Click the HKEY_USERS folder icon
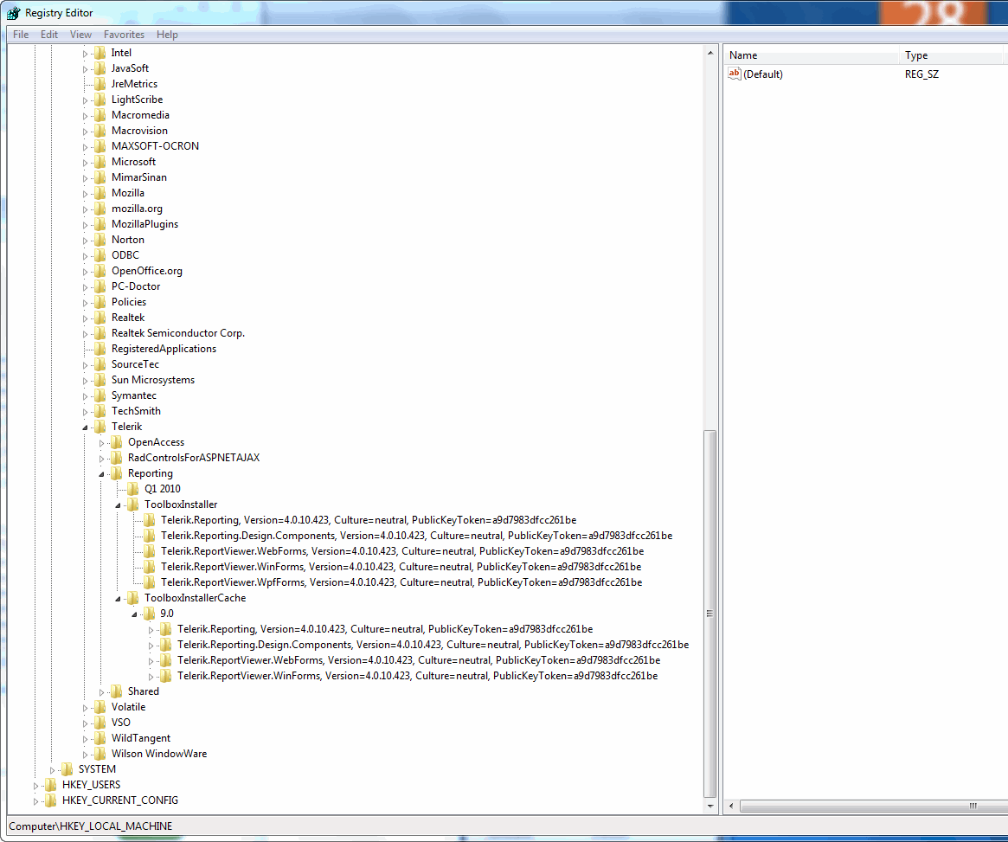This screenshot has width=1008, height=842. (x=51, y=785)
